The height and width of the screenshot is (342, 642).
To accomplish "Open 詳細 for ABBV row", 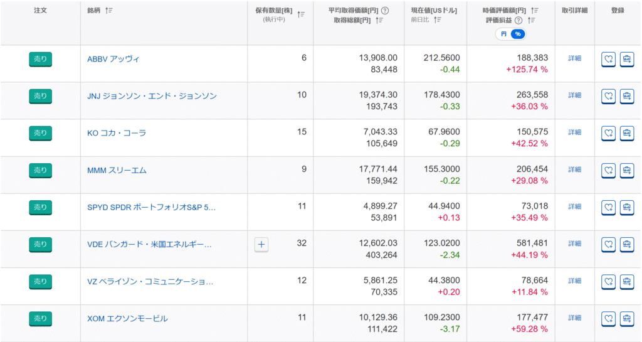I will 575,58.
